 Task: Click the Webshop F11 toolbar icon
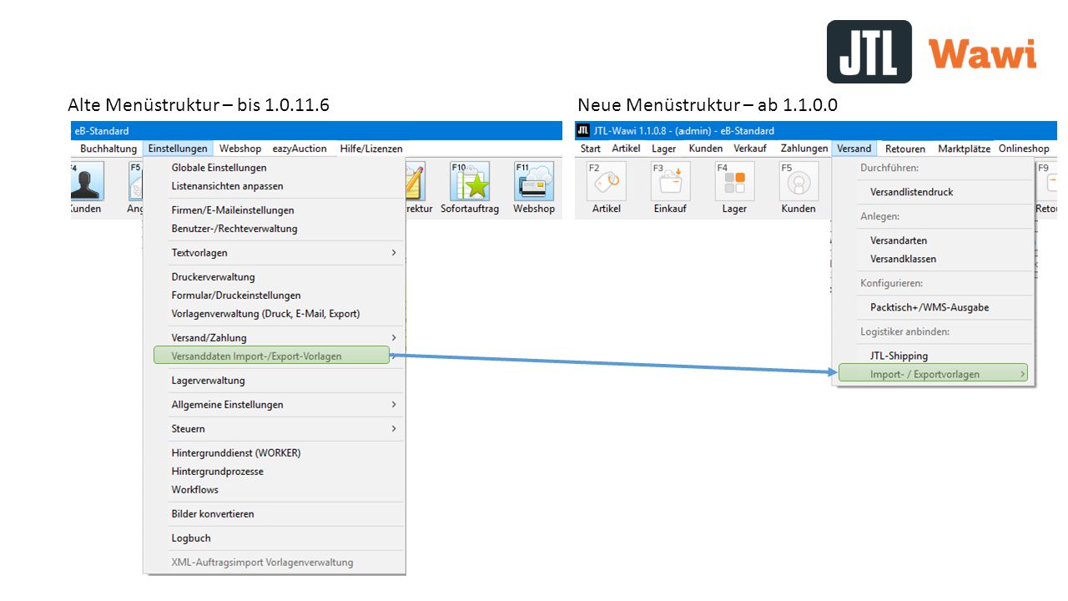click(x=534, y=181)
